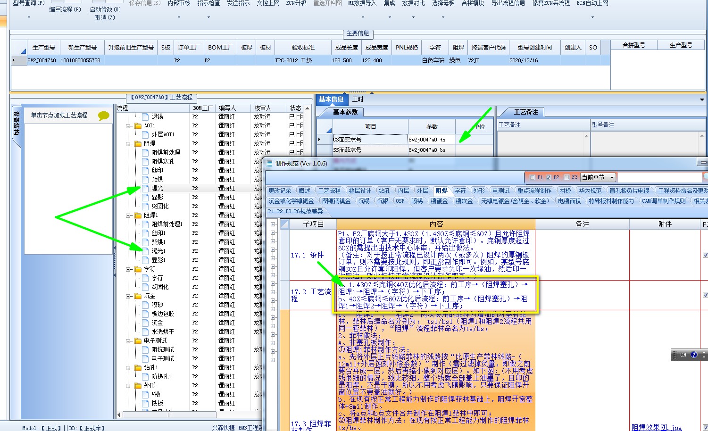The height and width of the screenshot is (431, 708).
Task: Toggle the checkbox in the 阻焊效果图.jpg row
Action: point(705,428)
